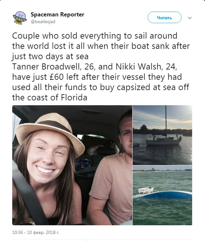Open the capsized boat photo
Viewport: 205px width, 242px height.
162,195
